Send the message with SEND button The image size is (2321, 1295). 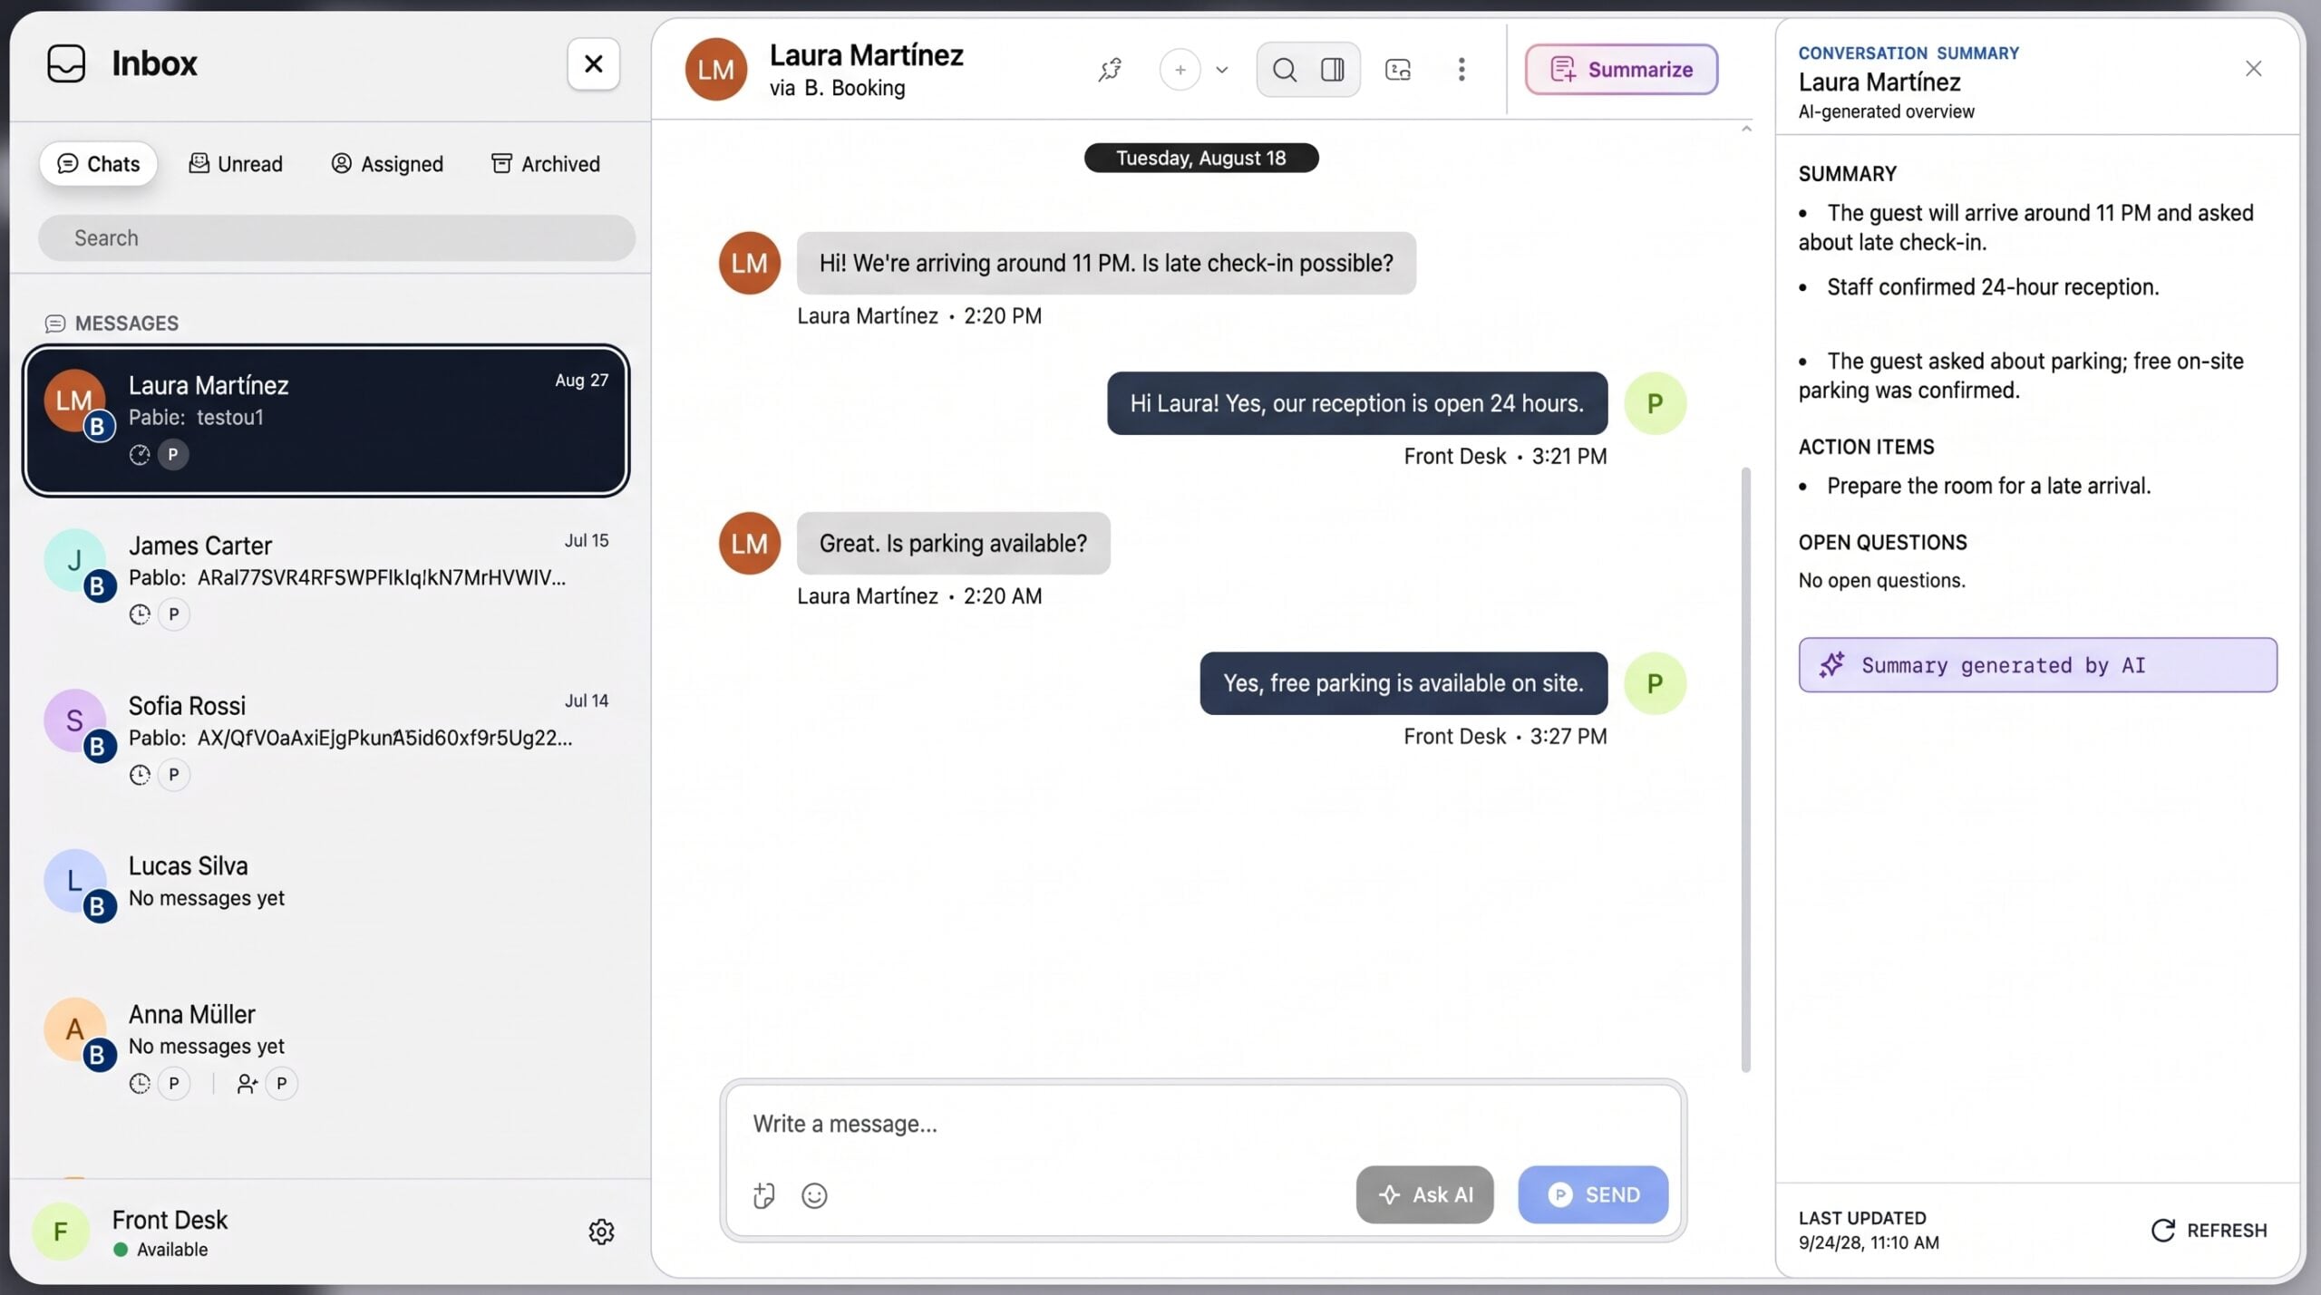(1593, 1194)
